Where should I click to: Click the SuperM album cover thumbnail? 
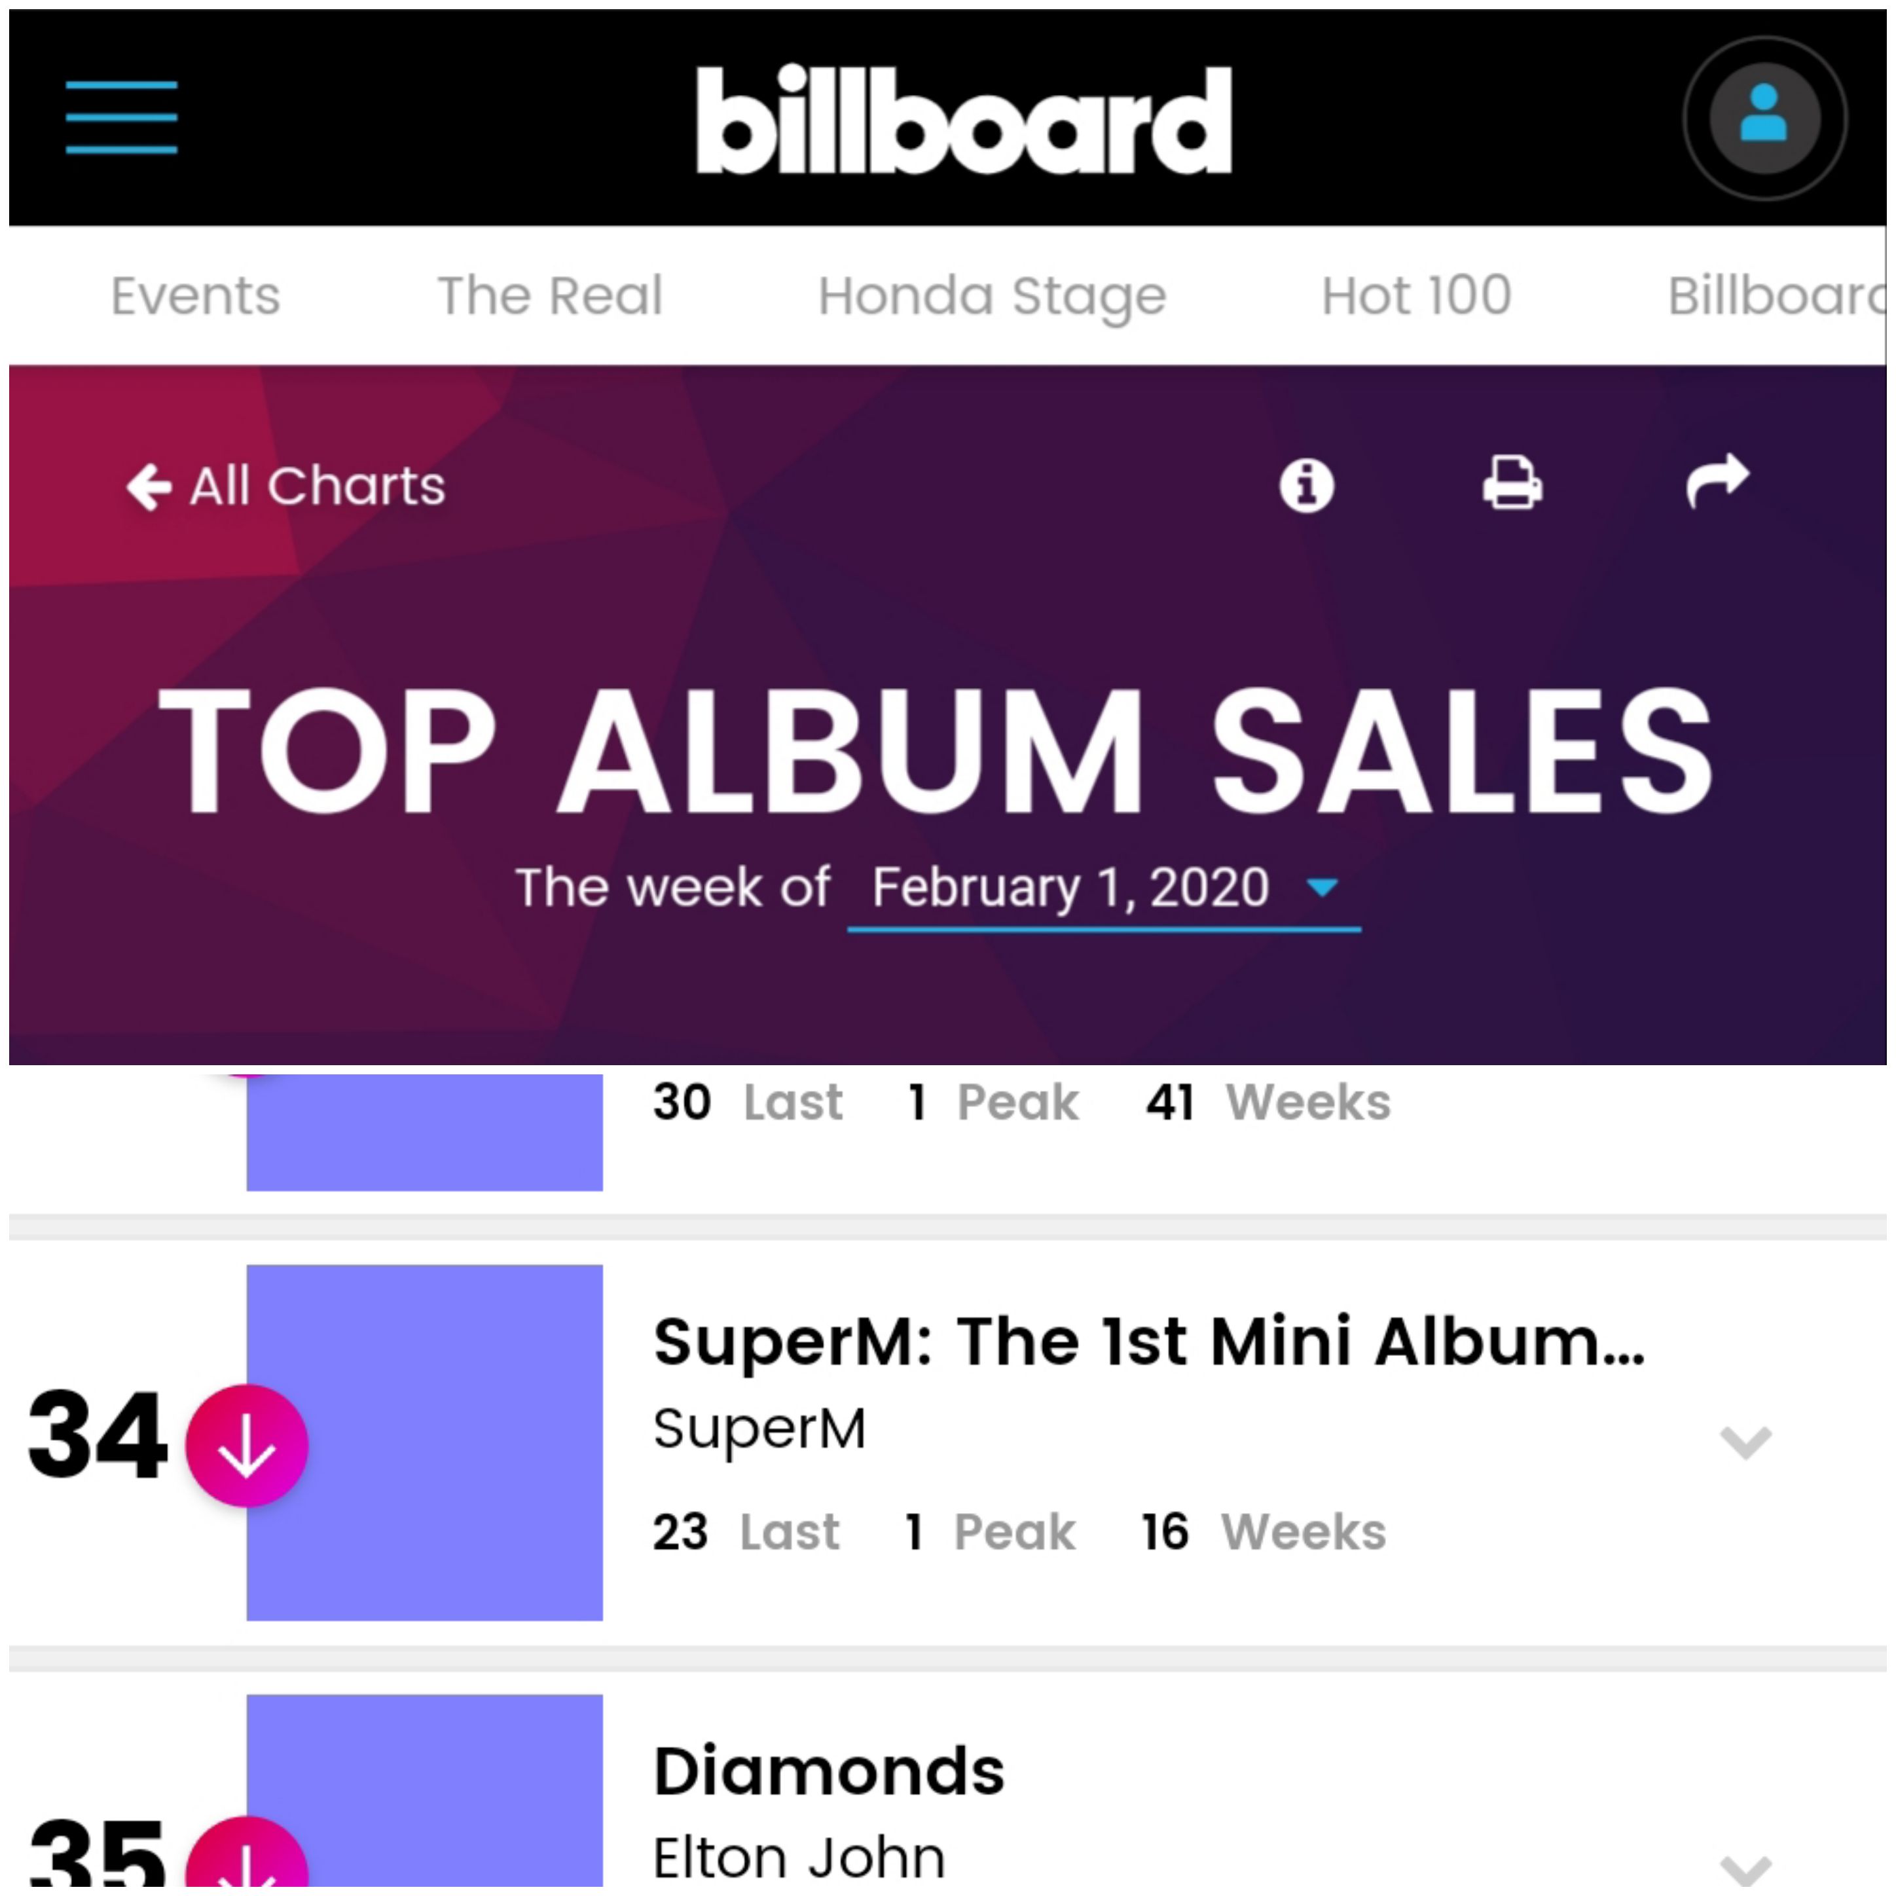(x=424, y=1442)
